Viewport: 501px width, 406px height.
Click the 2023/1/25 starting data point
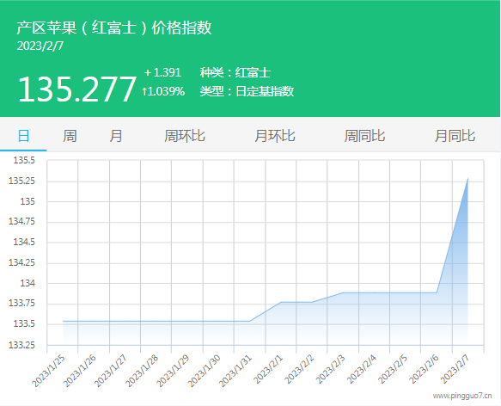click(x=63, y=321)
